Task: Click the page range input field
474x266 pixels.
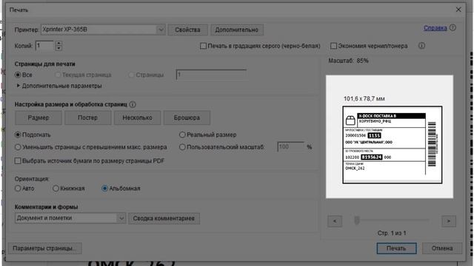Action: (211, 75)
